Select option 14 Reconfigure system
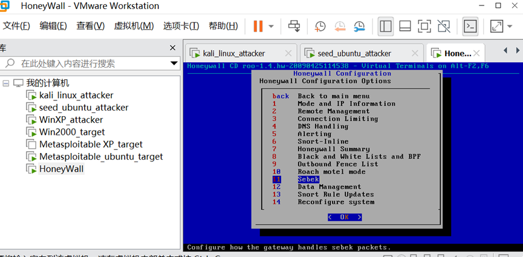The width and height of the screenshot is (523, 257). tap(323, 202)
